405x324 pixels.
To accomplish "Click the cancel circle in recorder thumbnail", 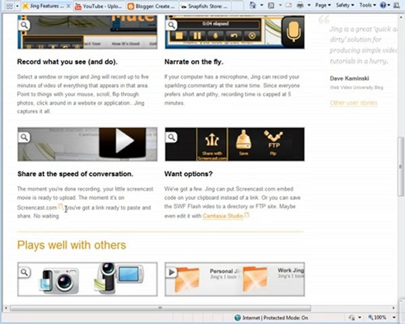I will (252, 36).
